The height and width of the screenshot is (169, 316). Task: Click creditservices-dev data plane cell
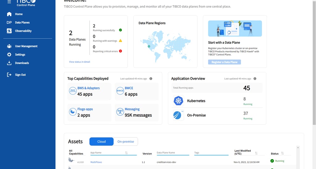(166, 162)
